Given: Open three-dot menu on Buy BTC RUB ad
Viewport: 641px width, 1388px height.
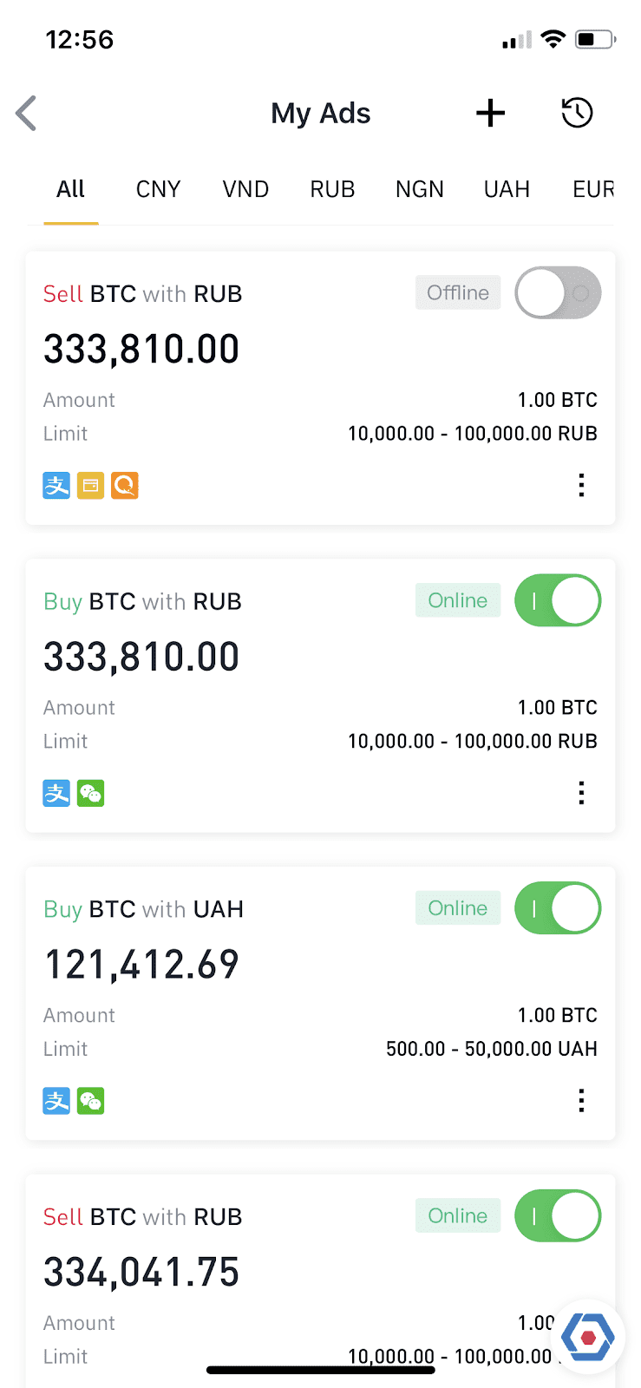Looking at the screenshot, I should coord(581,792).
